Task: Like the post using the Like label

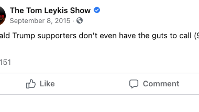Action: [x=47, y=84]
